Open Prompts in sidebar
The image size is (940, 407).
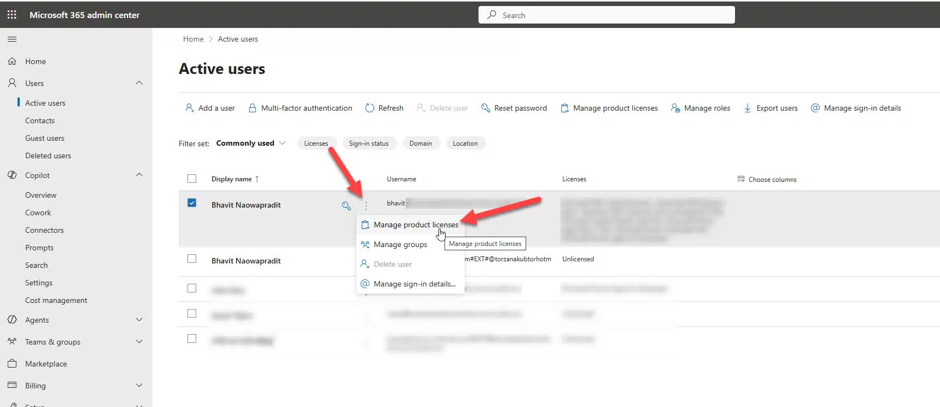point(39,248)
